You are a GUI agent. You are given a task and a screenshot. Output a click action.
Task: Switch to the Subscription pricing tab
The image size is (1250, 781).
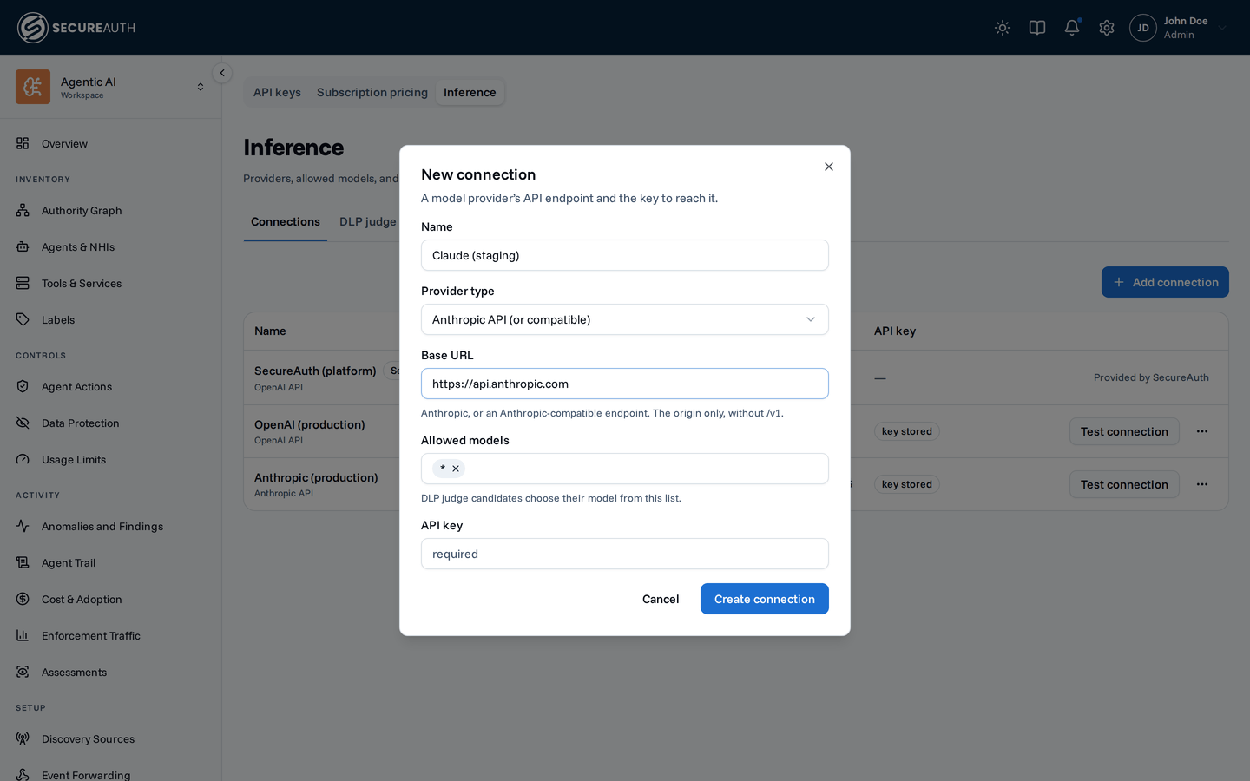tap(372, 92)
